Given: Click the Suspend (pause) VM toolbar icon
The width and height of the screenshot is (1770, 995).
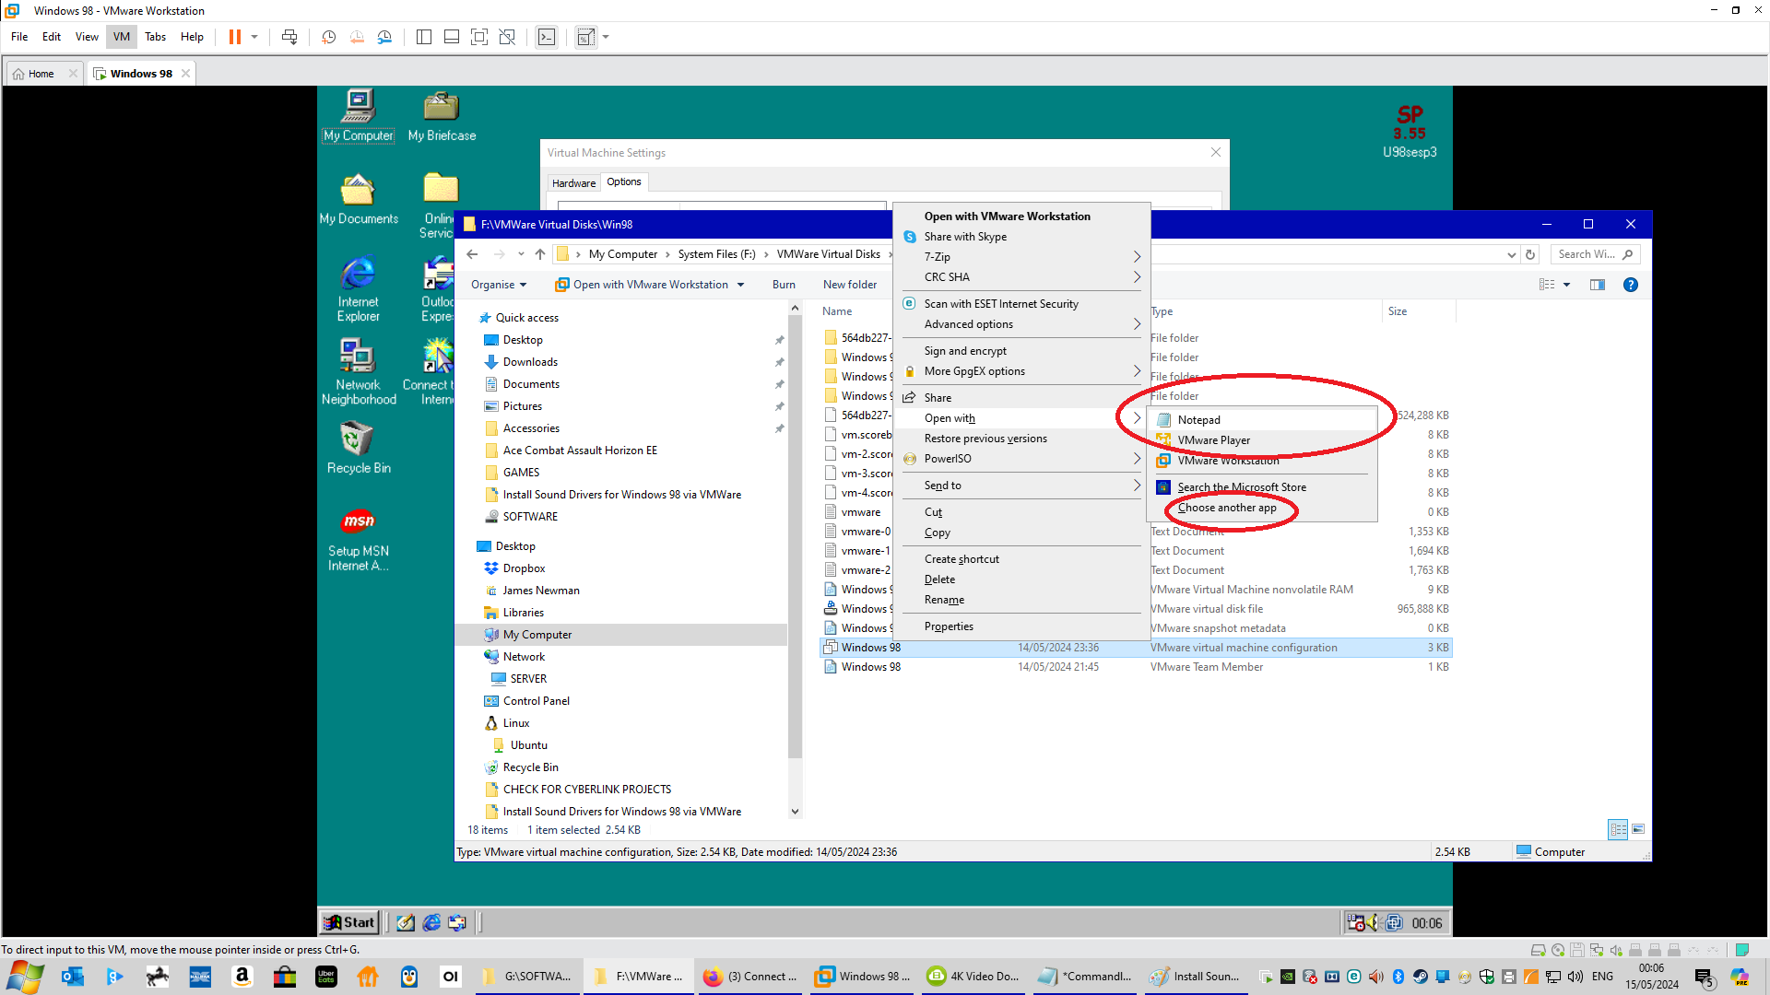Looking at the screenshot, I should pos(235,37).
